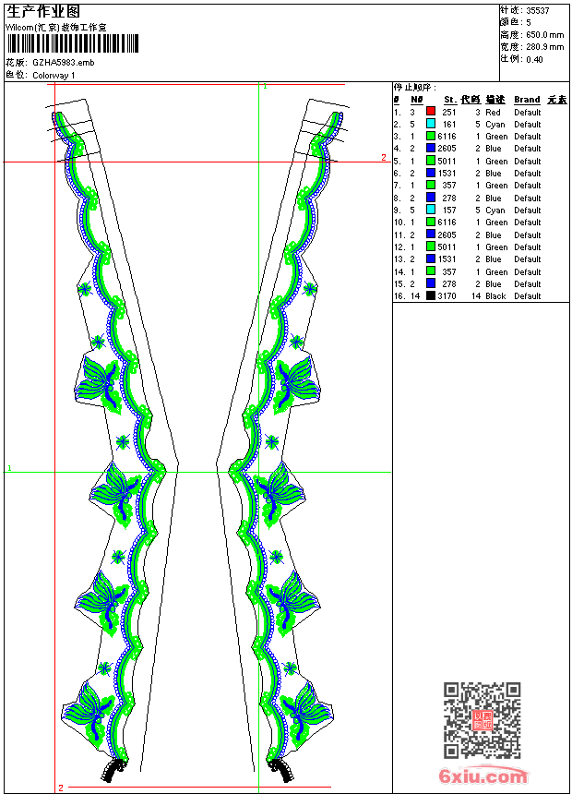The height and width of the screenshot is (794, 572).
Task: Select the GZHA5983.emb file name text
Action: [63, 63]
